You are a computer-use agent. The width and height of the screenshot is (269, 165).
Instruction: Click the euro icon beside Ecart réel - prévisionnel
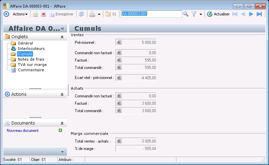(119, 78)
